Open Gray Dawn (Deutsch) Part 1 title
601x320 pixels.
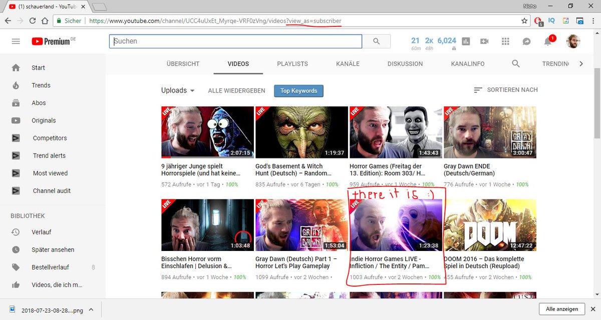pyautogui.click(x=296, y=262)
